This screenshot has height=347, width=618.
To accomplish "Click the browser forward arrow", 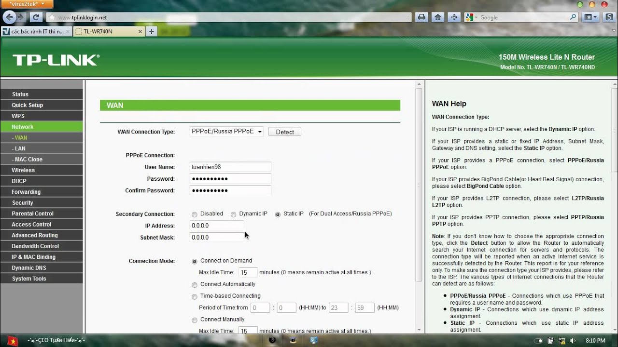I will coord(21,17).
